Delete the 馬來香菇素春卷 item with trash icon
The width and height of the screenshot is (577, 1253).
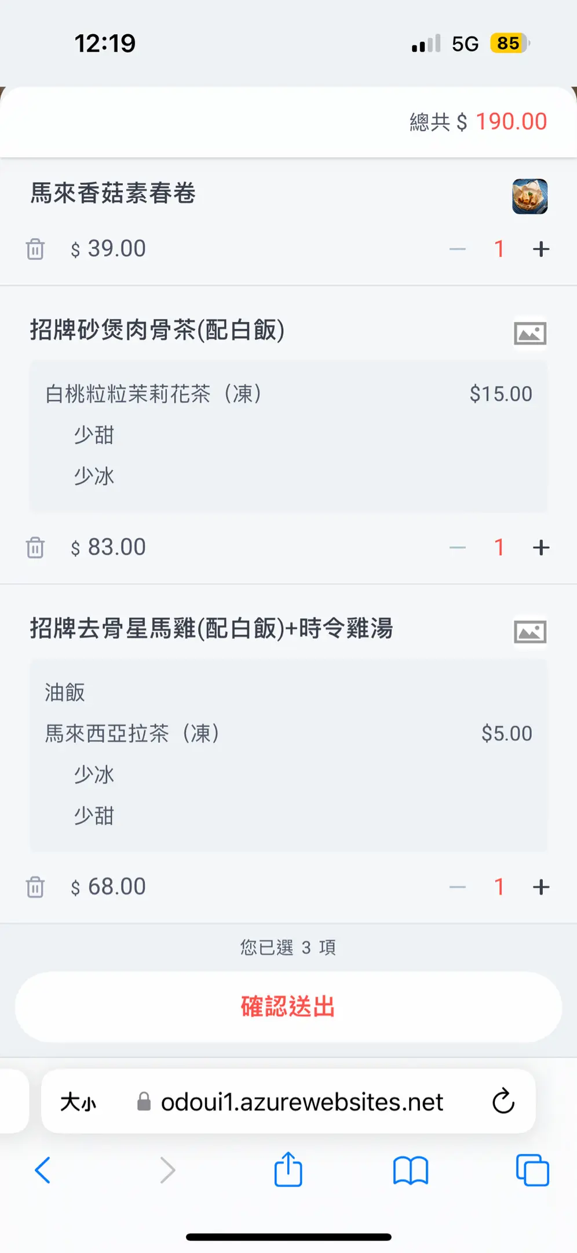coord(35,249)
